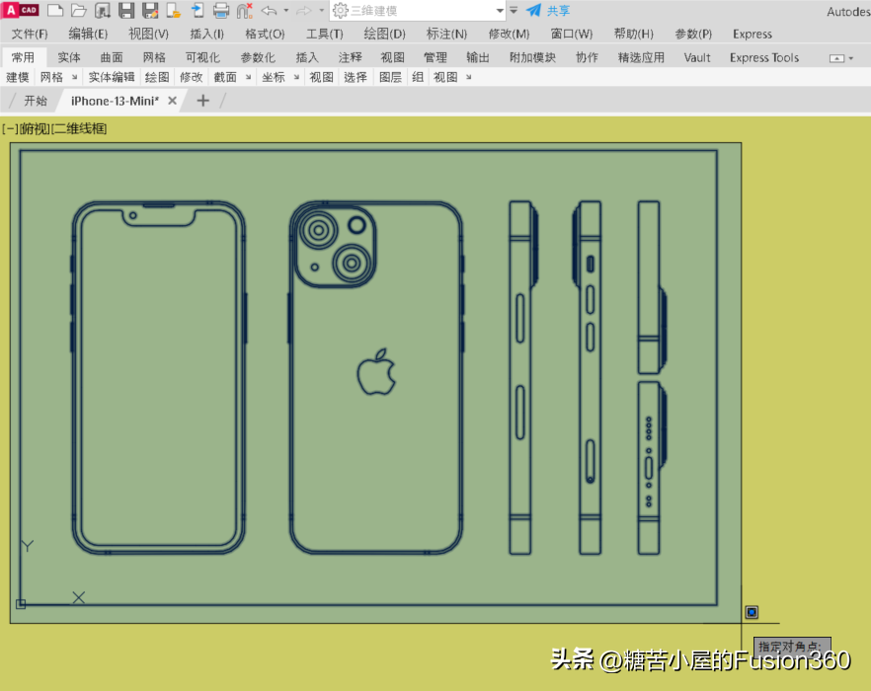
Task: Open the 帮助(H) menu
Action: [x=633, y=34]
